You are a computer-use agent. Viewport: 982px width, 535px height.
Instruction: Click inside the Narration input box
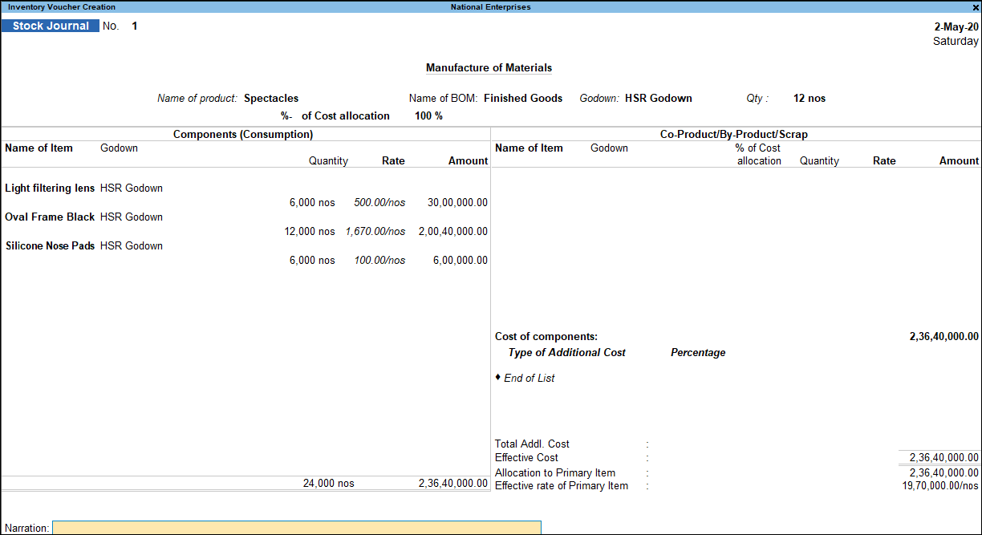[295, 528]
